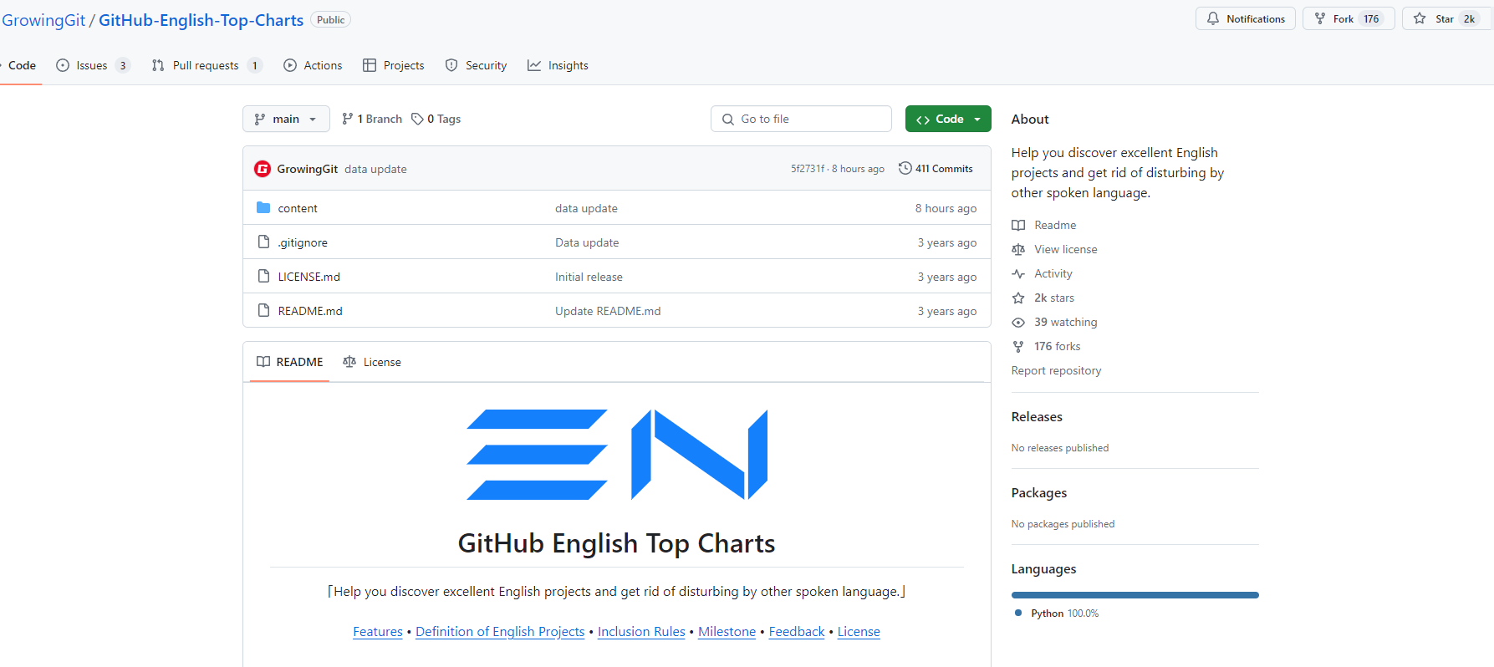1494x667 pixels.
Task: Click the file icon beside .gitignore
Action: tap(263, 242)
